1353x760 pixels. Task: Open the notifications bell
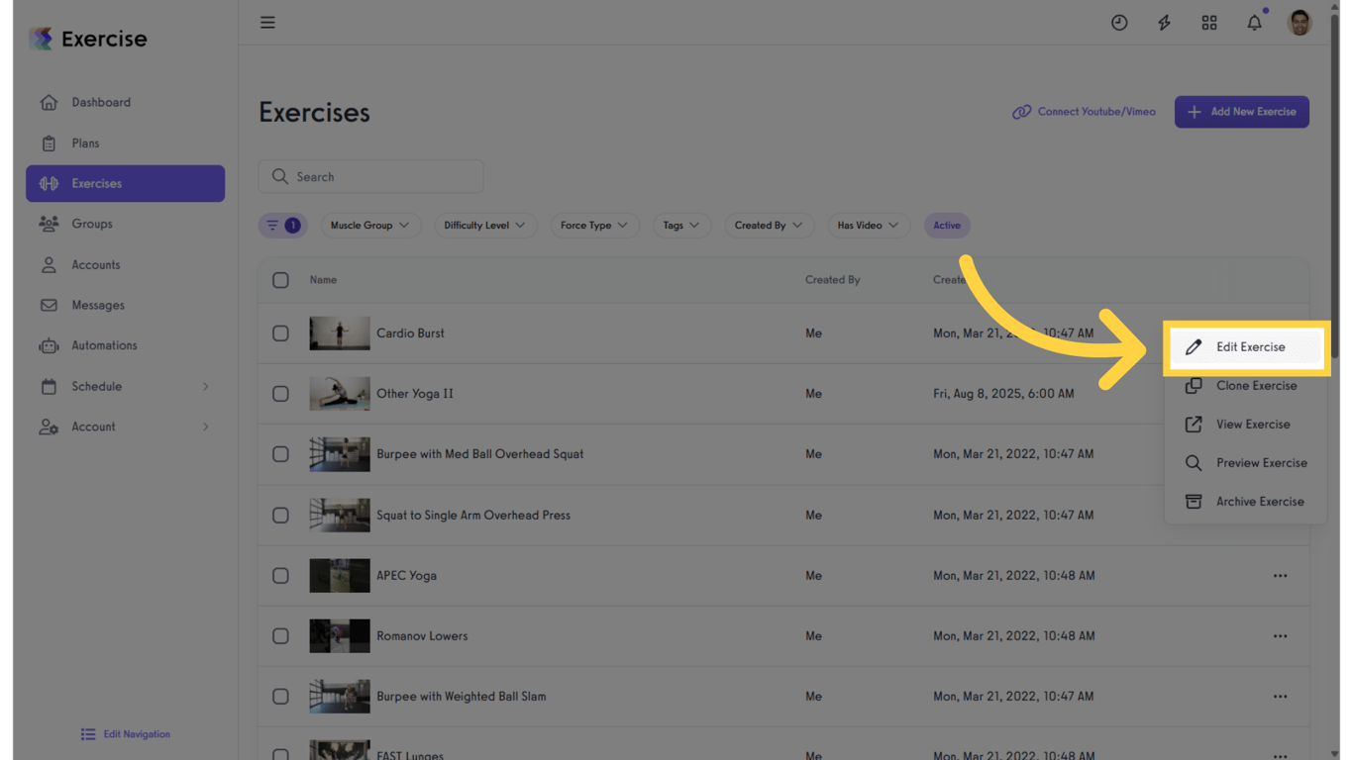[x=1255, y=22]
